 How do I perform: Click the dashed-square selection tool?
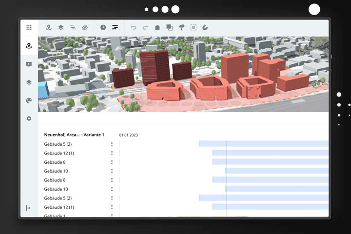[194, 28]
